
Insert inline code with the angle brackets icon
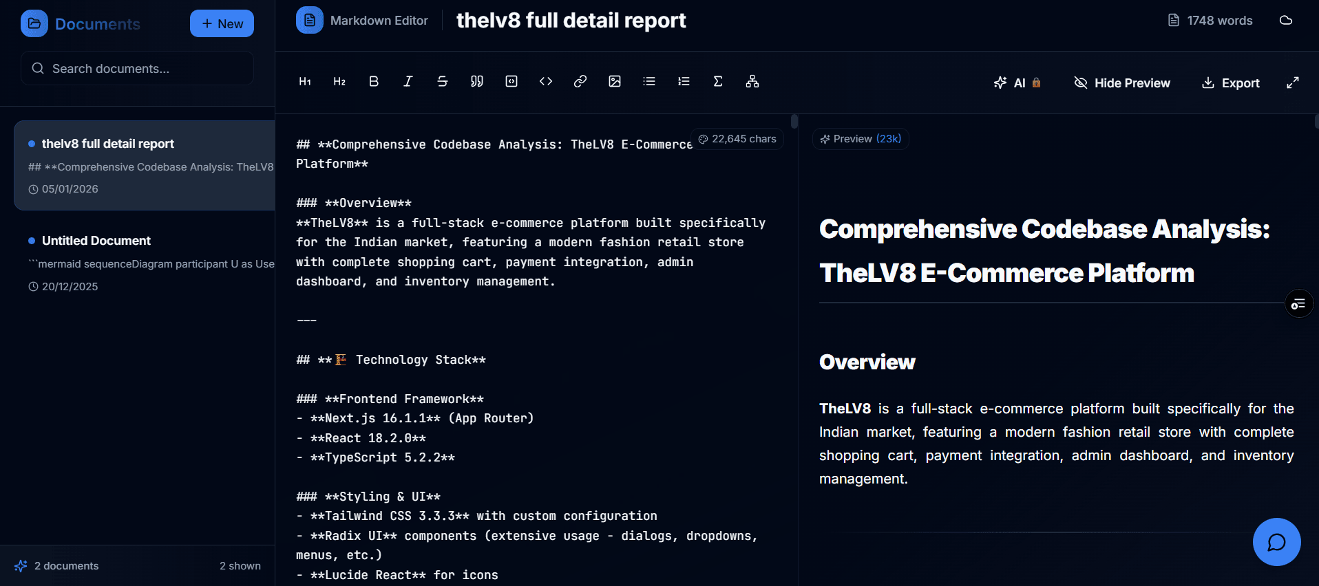click(546, 82)
